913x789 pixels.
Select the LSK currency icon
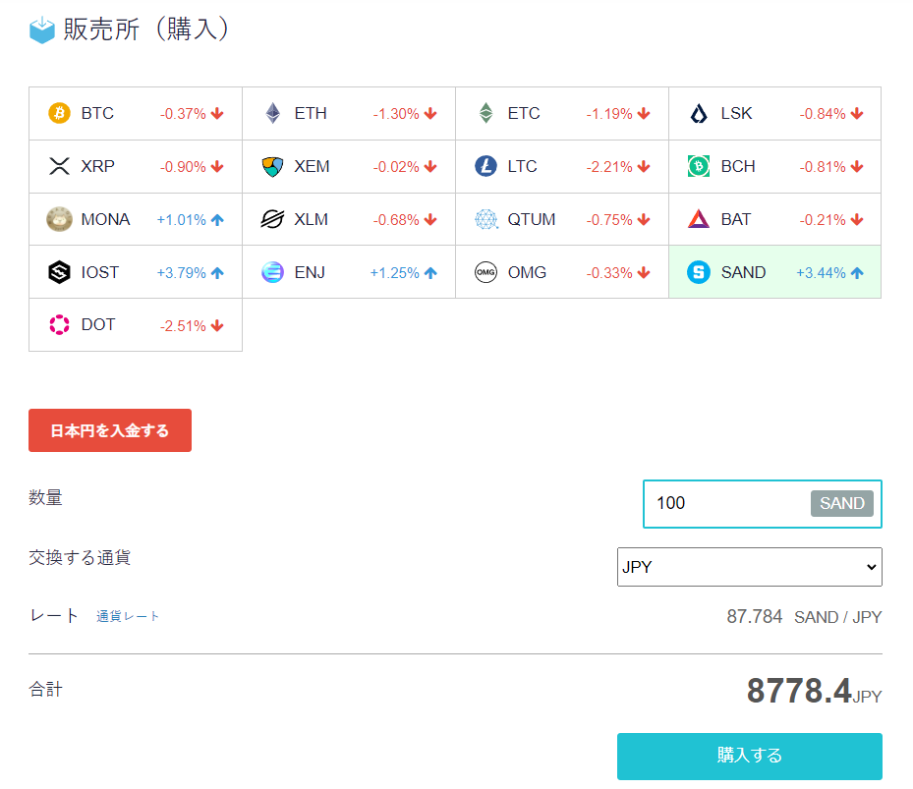[x=698, y=113]
